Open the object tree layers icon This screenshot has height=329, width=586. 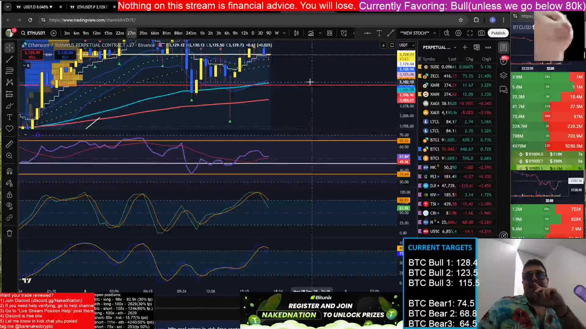tap(503, 76)
